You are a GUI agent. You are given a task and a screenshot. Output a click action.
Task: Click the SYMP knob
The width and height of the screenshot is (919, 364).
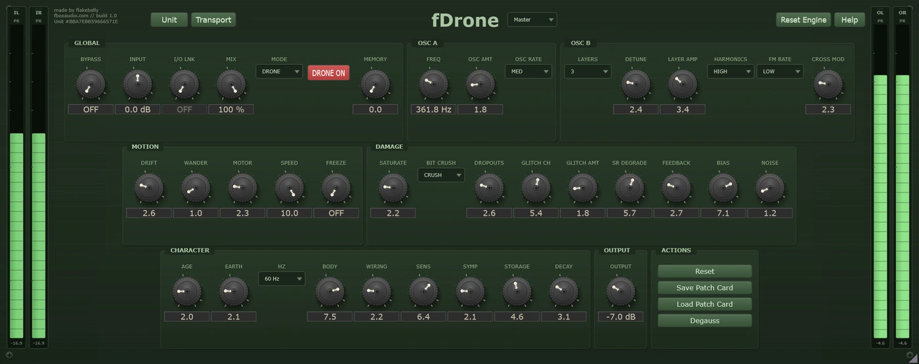(x=470, y=292)
